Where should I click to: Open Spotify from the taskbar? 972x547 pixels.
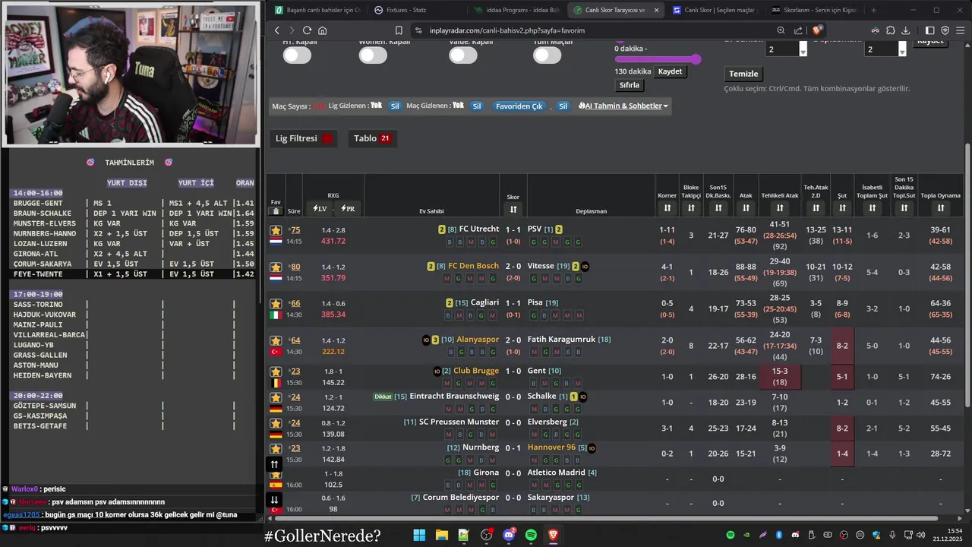click(531, 536)
